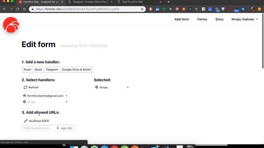Expand the greyed Игорь handler arrow

tap(66, 102)
